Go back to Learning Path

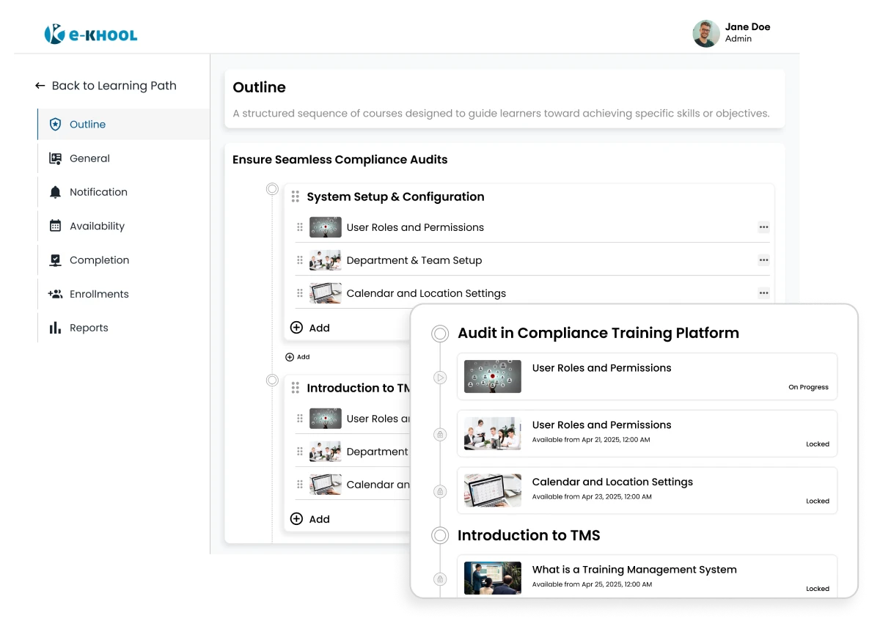click(x=106, y=86)
